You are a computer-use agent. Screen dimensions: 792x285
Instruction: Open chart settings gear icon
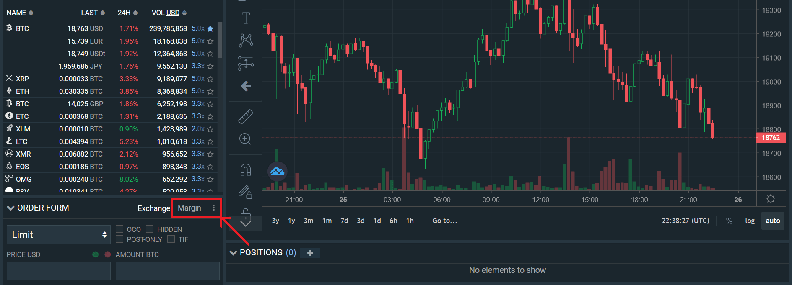click(770, 199)
